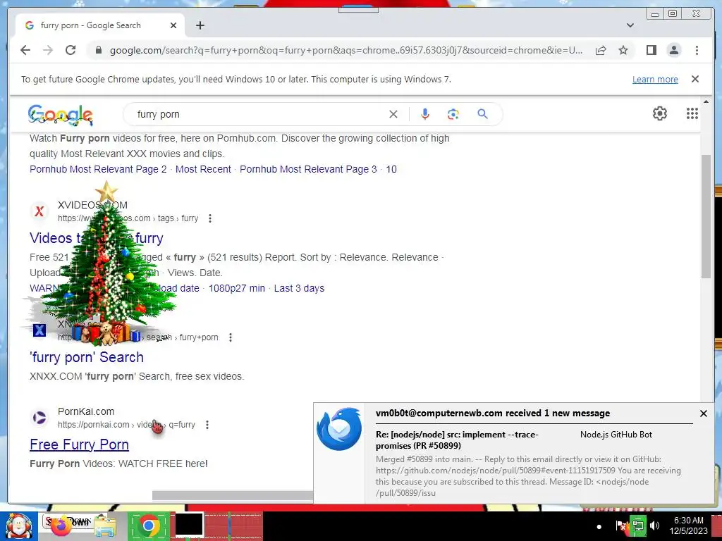Open the '1080p27 min' sitelink

pos(237,288)
